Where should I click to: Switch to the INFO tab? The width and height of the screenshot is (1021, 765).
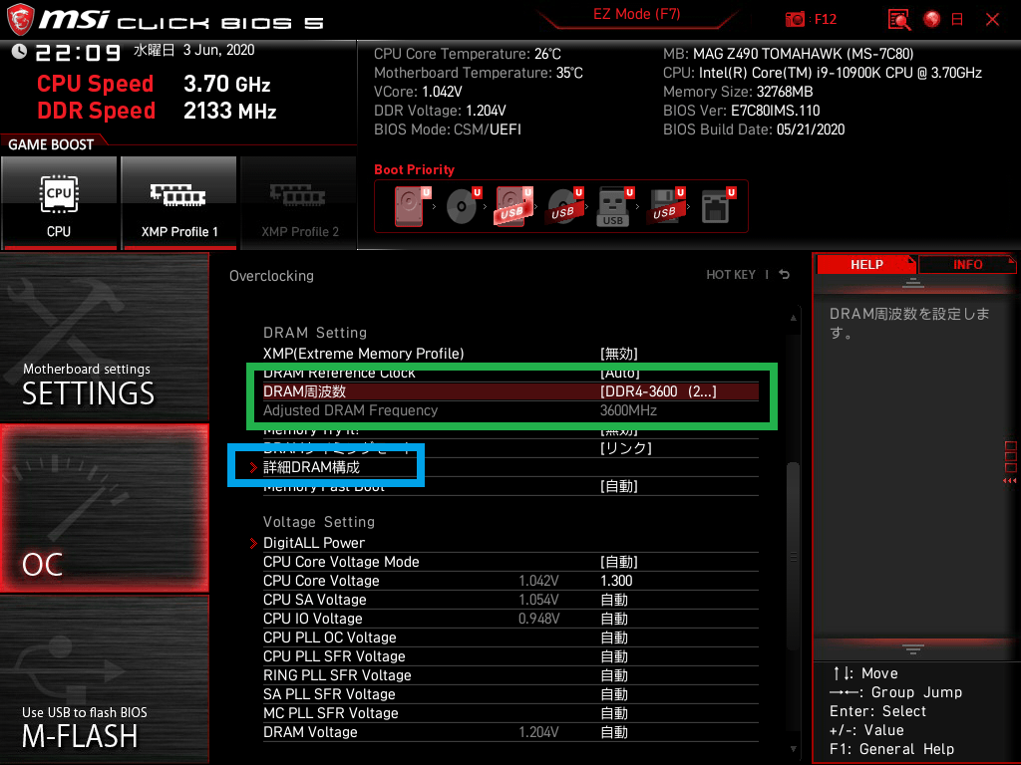pyautogui.click(x=967, y=264)
